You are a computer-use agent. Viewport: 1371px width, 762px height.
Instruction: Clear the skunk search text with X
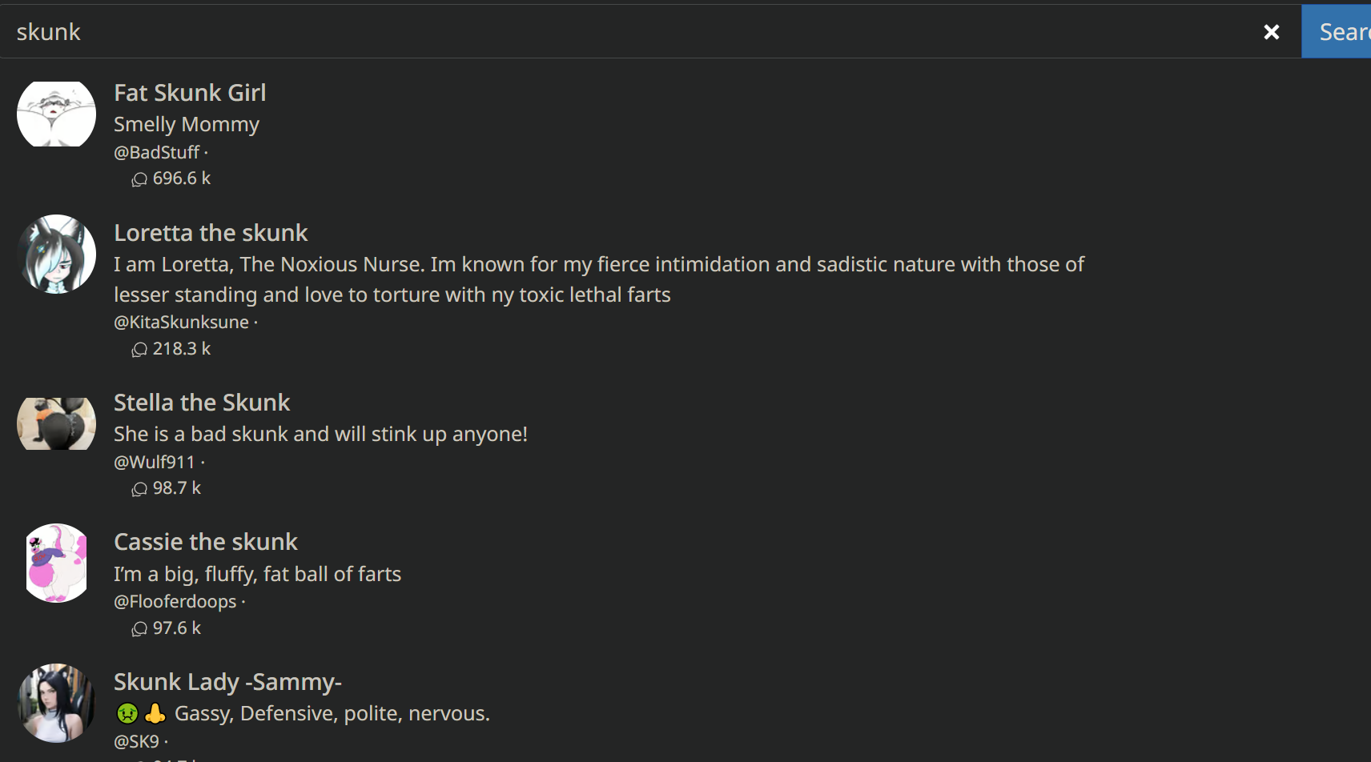(1271, 32)
